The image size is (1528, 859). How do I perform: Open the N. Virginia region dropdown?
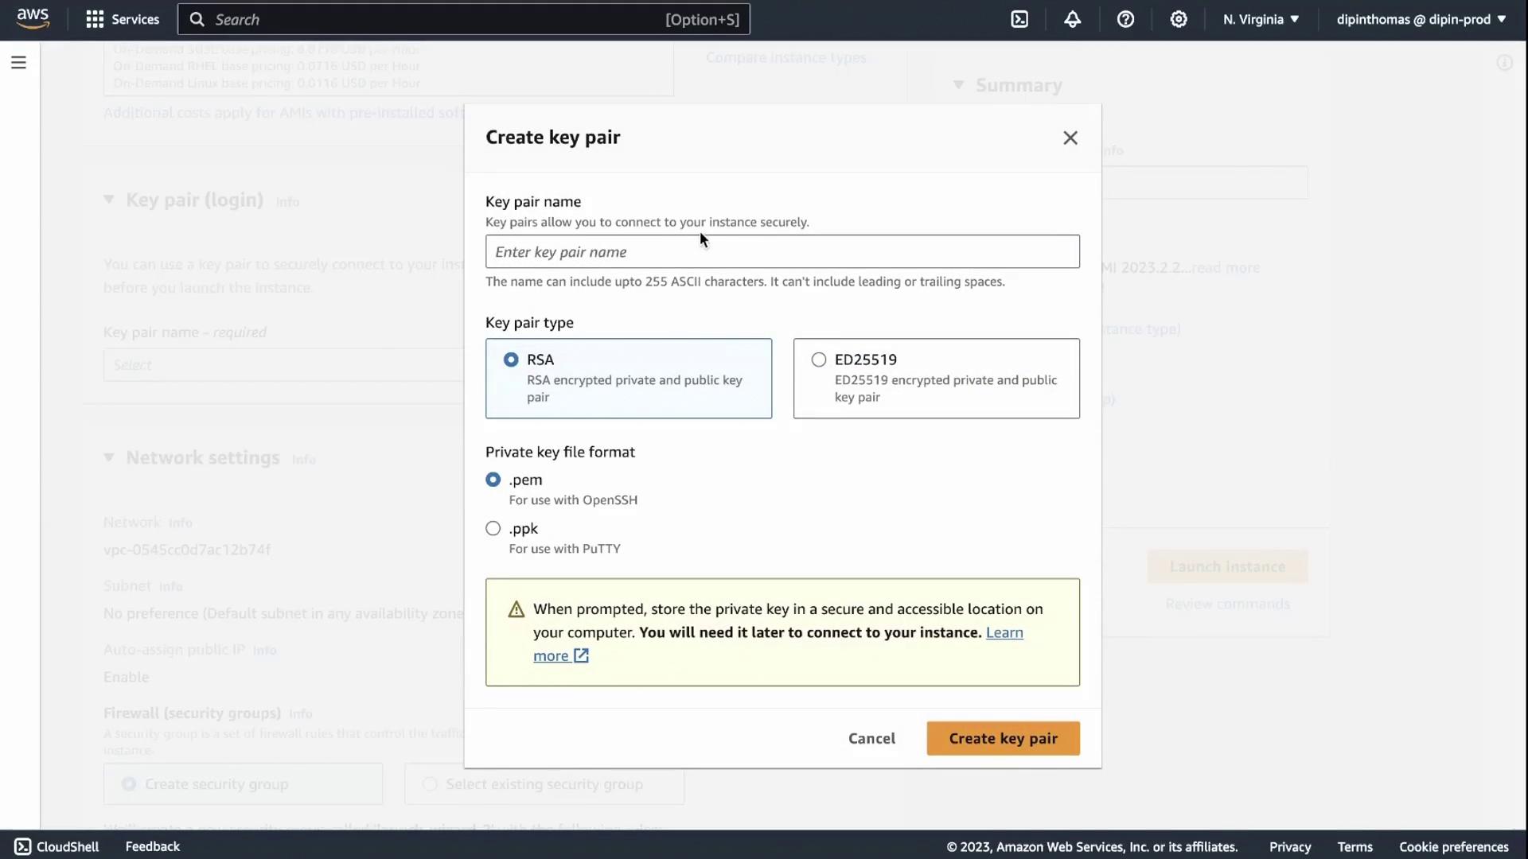(x=1261, y=19)
